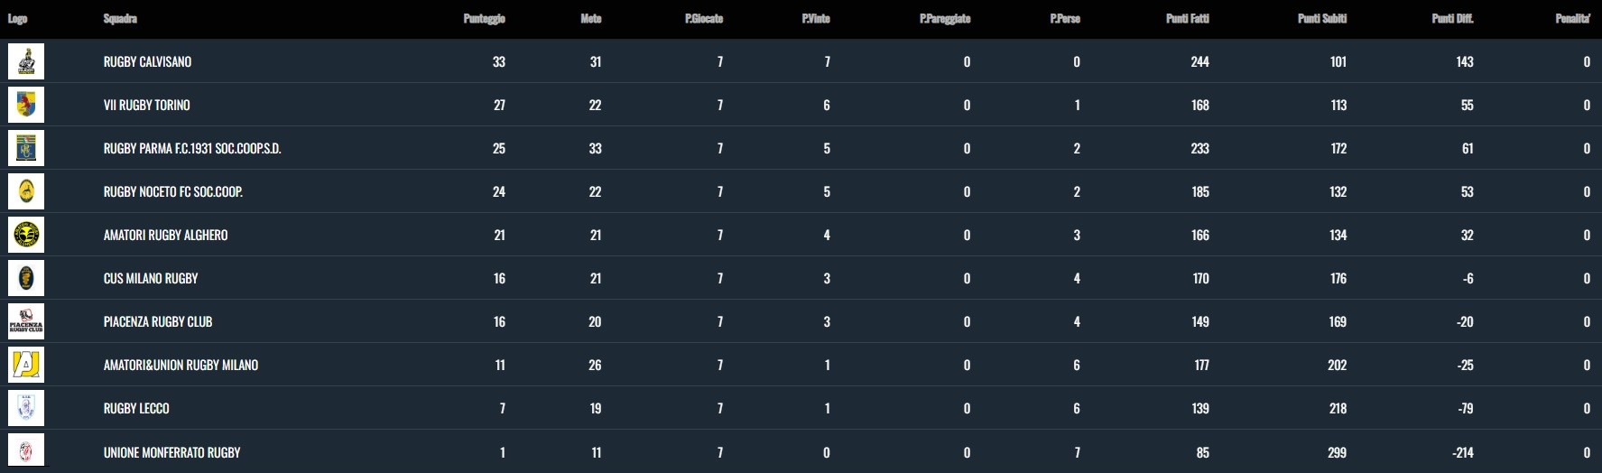Image resolution: width=1602 pixels, height=473 pixels.
Task: Click the Rugby Lecco team logo
Action: [26, 408]
